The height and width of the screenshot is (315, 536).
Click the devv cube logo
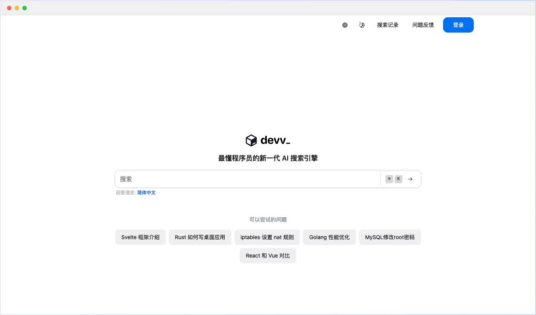pos(251,140)
